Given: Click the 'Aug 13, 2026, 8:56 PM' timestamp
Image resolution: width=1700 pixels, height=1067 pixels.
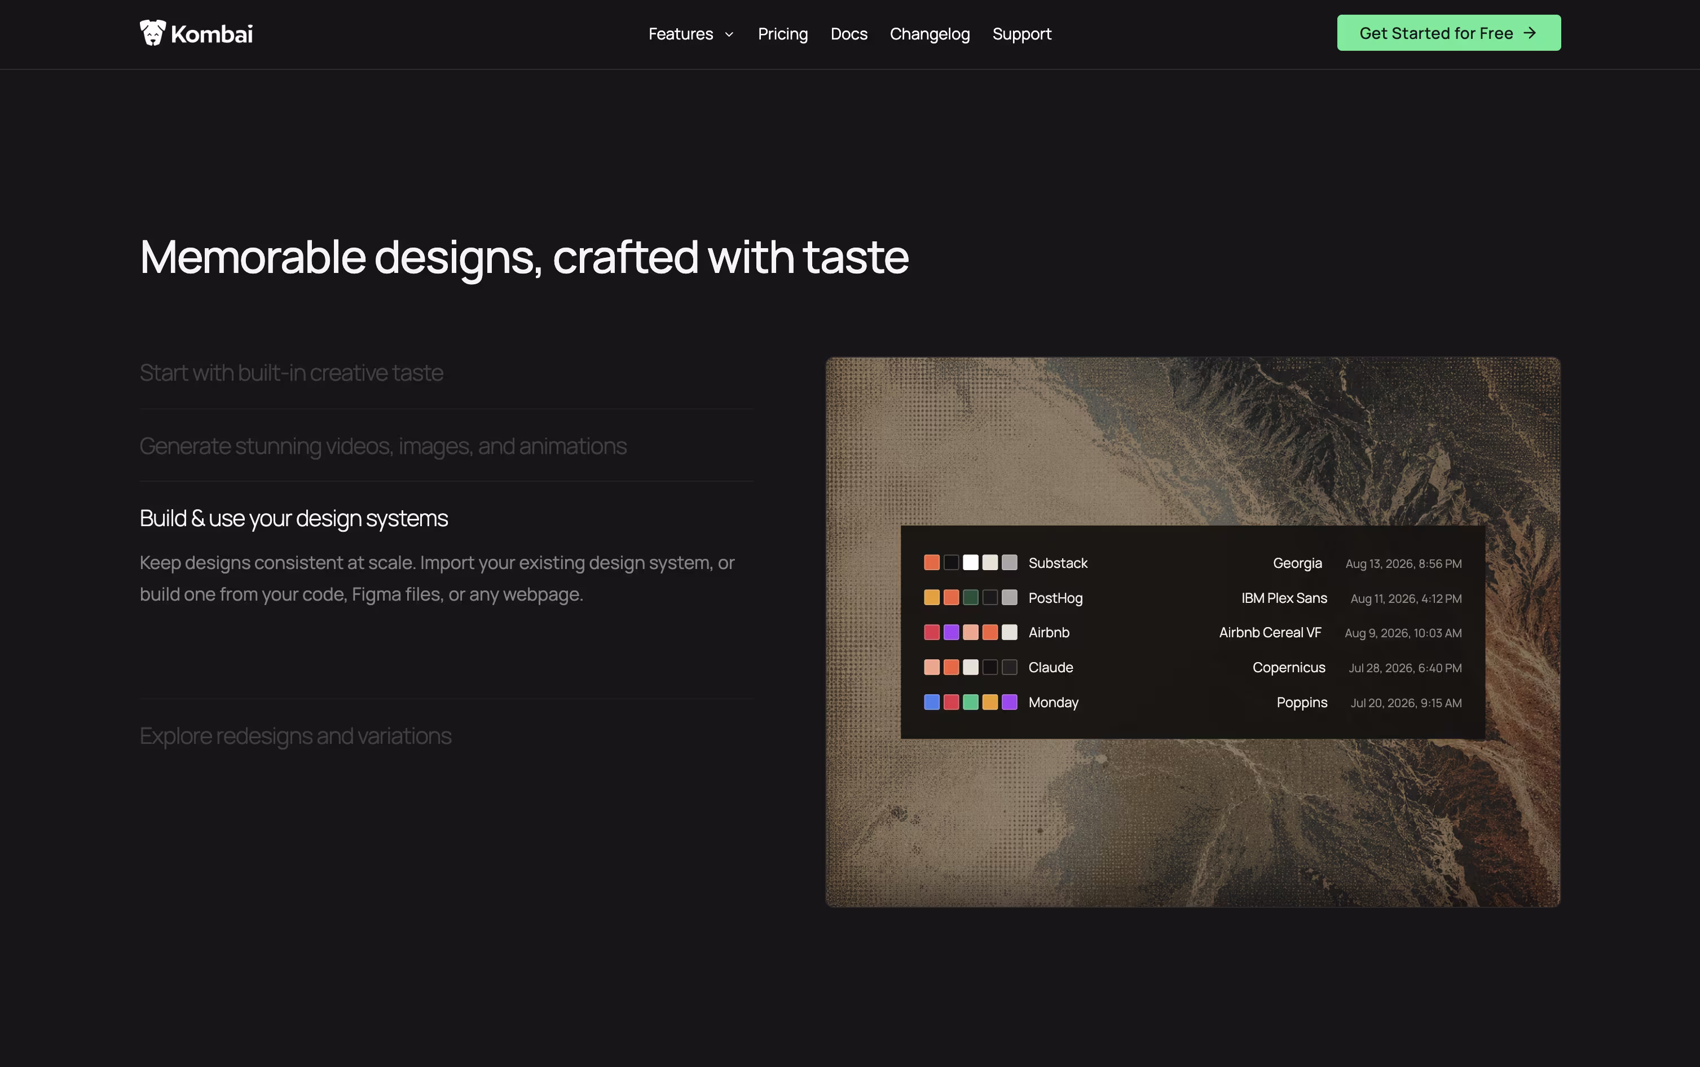Looking at the screenshot, I should [x=1404, y=564].
